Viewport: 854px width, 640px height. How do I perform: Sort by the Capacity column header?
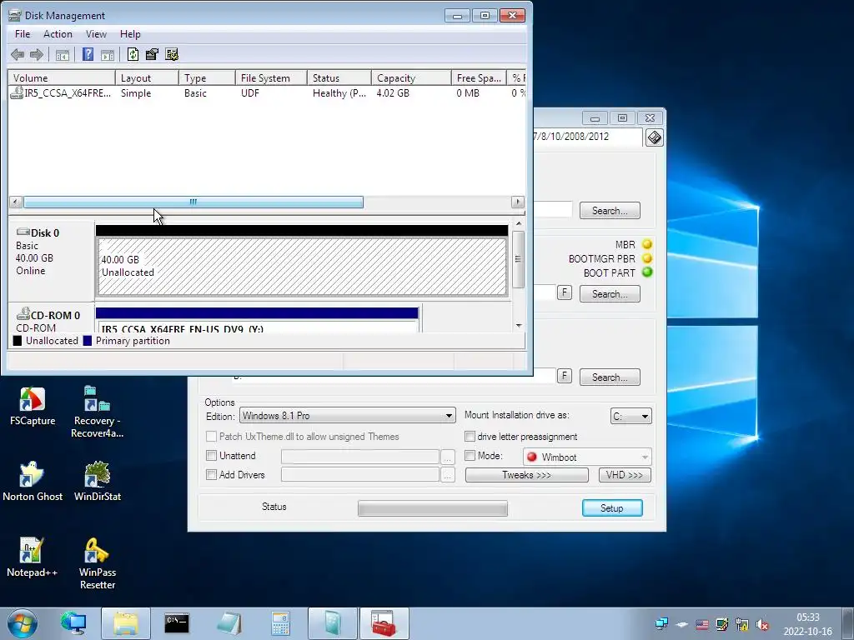pos(411,77)
